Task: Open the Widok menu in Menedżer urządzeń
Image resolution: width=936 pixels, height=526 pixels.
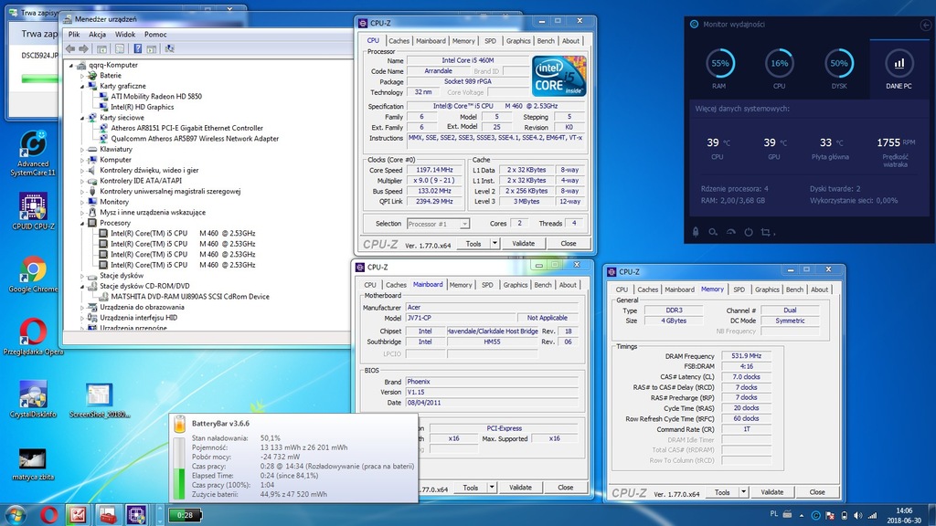Action: point(124,35)
